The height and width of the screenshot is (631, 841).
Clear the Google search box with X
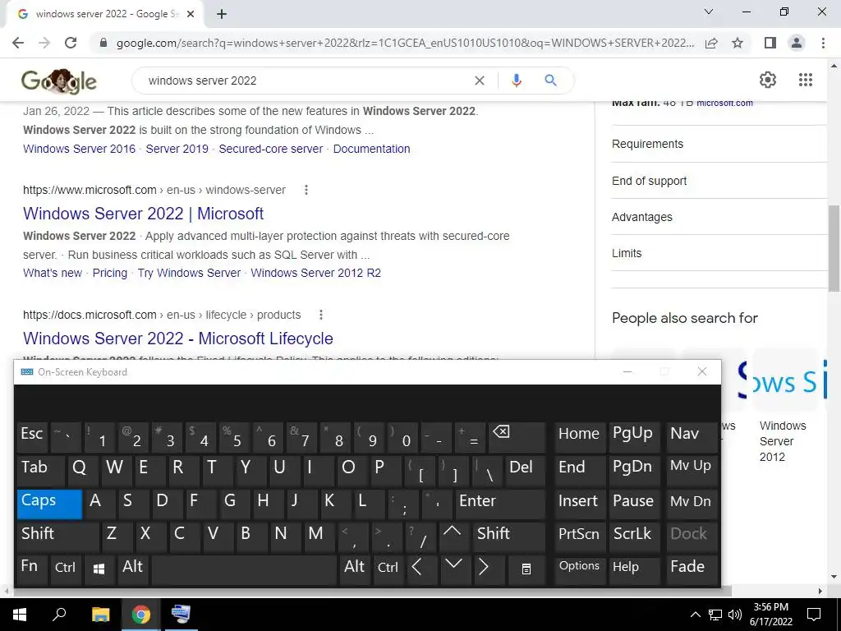[x=480, y=81]
